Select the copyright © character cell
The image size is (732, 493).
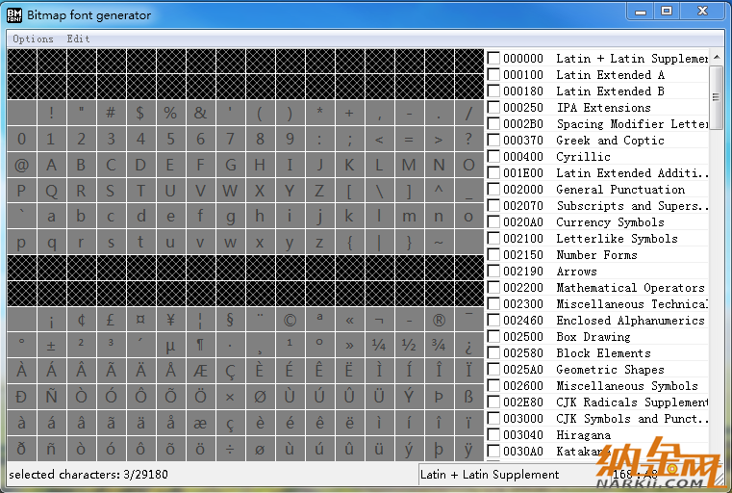(x=290, y=320)
